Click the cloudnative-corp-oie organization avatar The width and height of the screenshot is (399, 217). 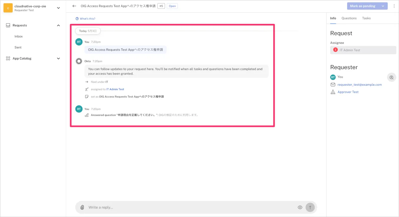pyautogui.click(x=8, y=8)
